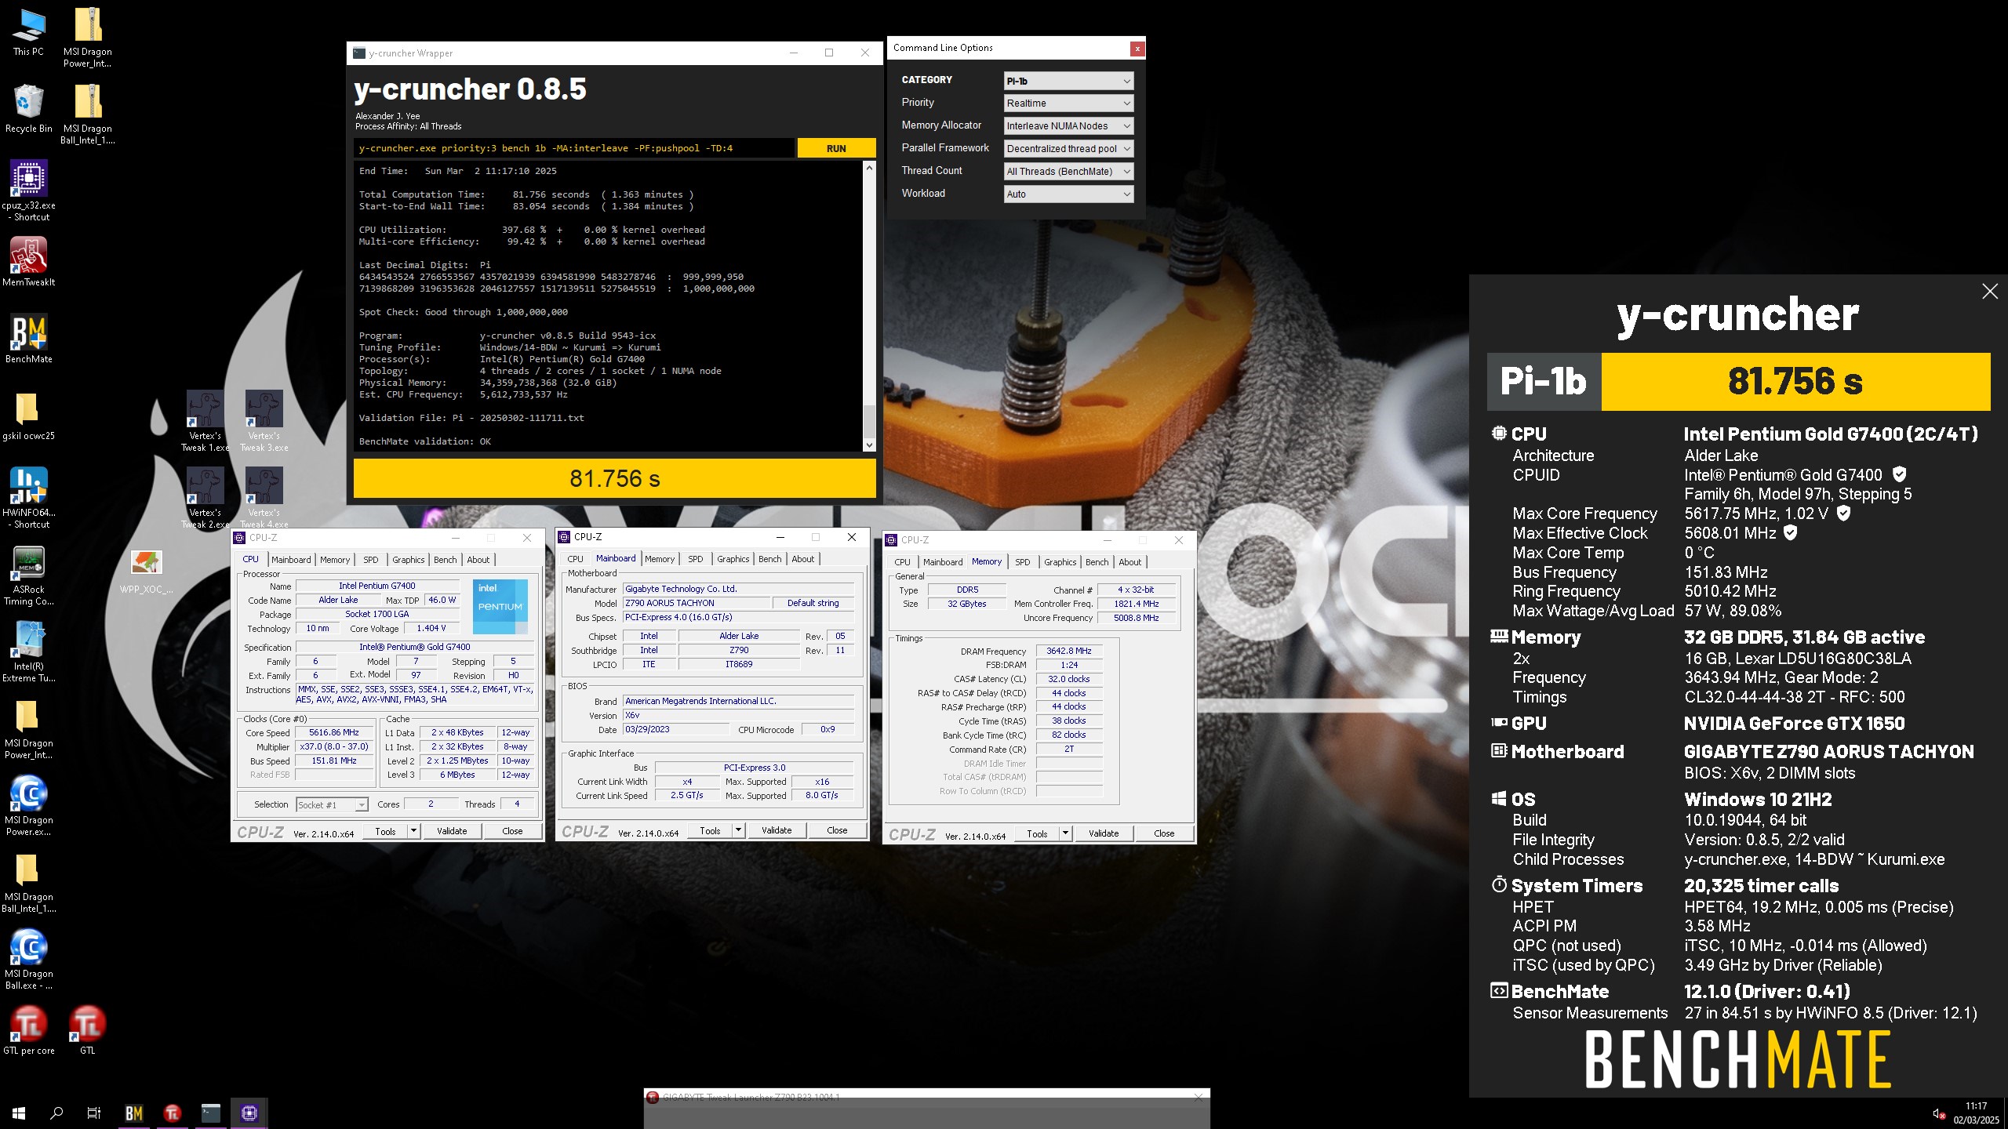Open ASRock Timing Configurator icon
Screen dimensions: 2008x1129
[x=28, y=575]
